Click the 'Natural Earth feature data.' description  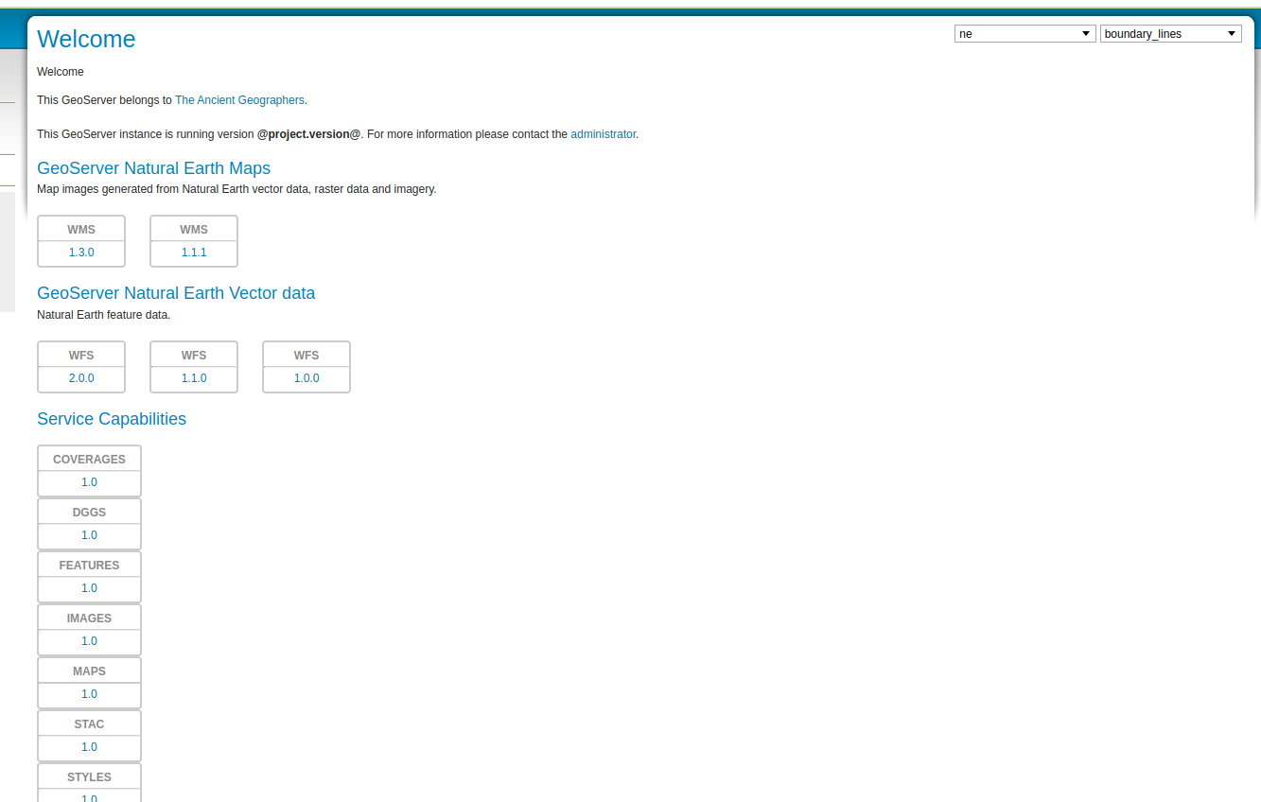(x=103, y=315)
